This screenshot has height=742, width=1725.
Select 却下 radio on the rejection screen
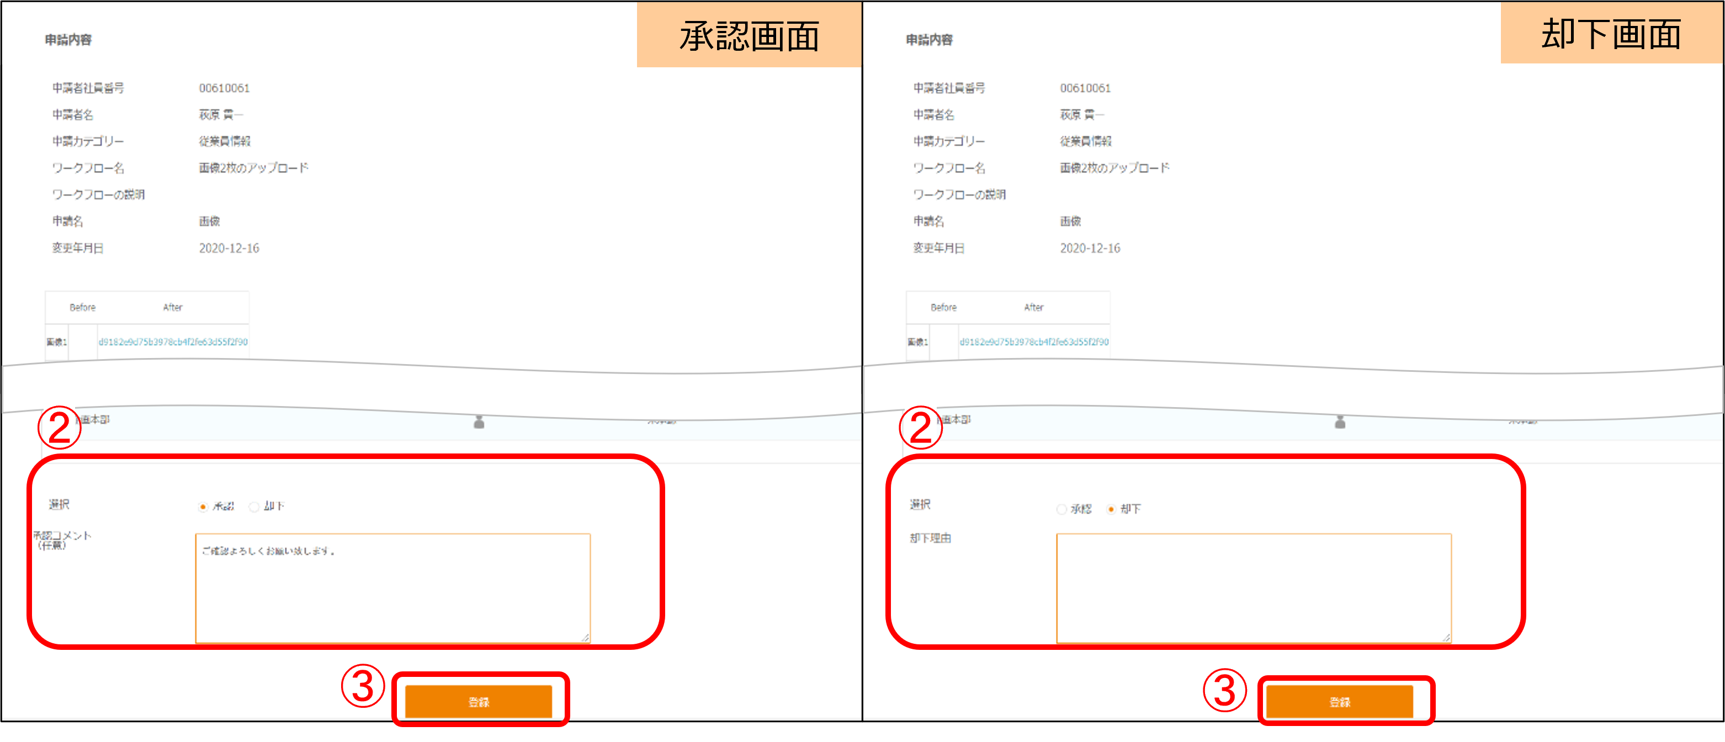[1111, 509]
